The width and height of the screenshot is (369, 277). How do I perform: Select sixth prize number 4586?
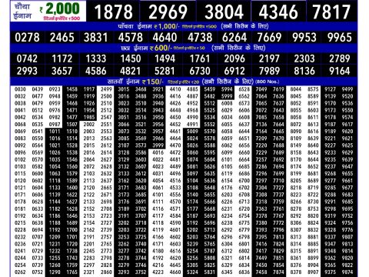pos(96,71)
